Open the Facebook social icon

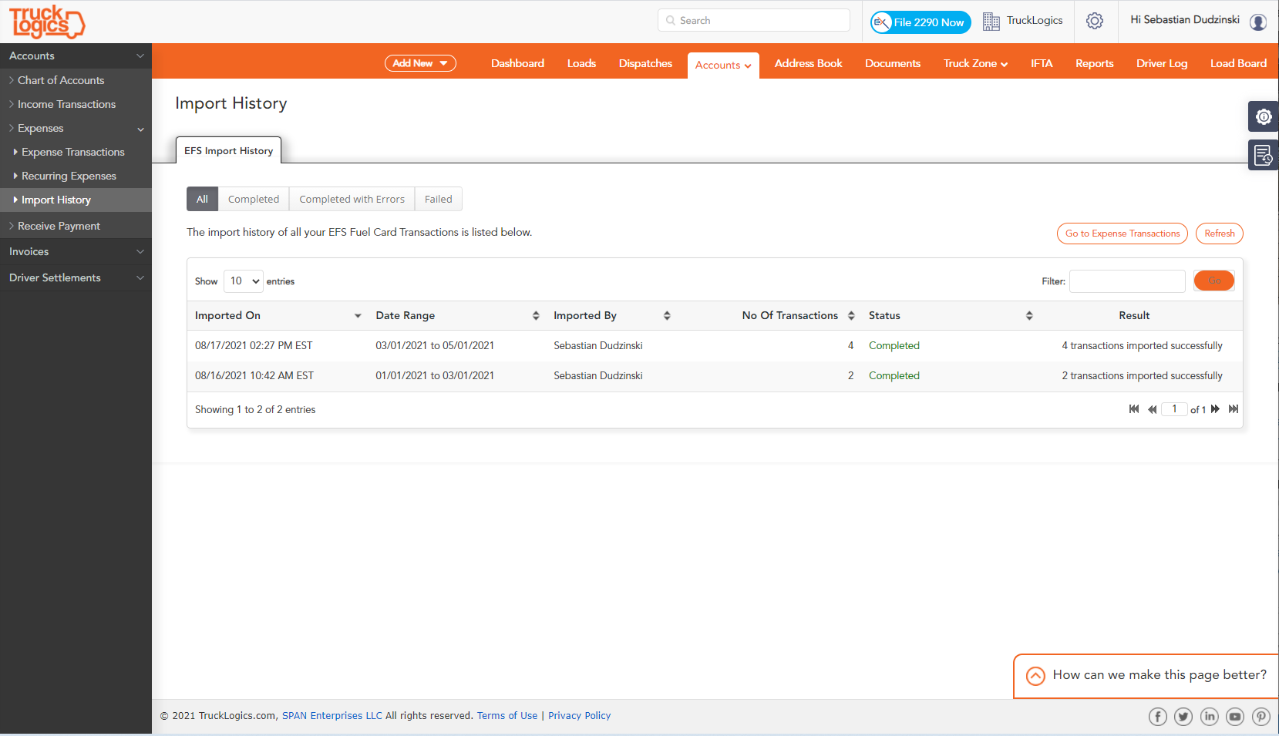pos(1158,717)
